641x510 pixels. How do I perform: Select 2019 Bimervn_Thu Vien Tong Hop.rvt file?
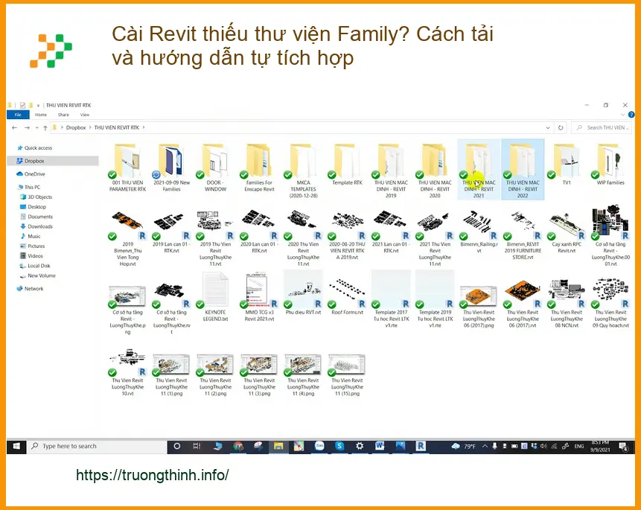(x=127, y=238)
